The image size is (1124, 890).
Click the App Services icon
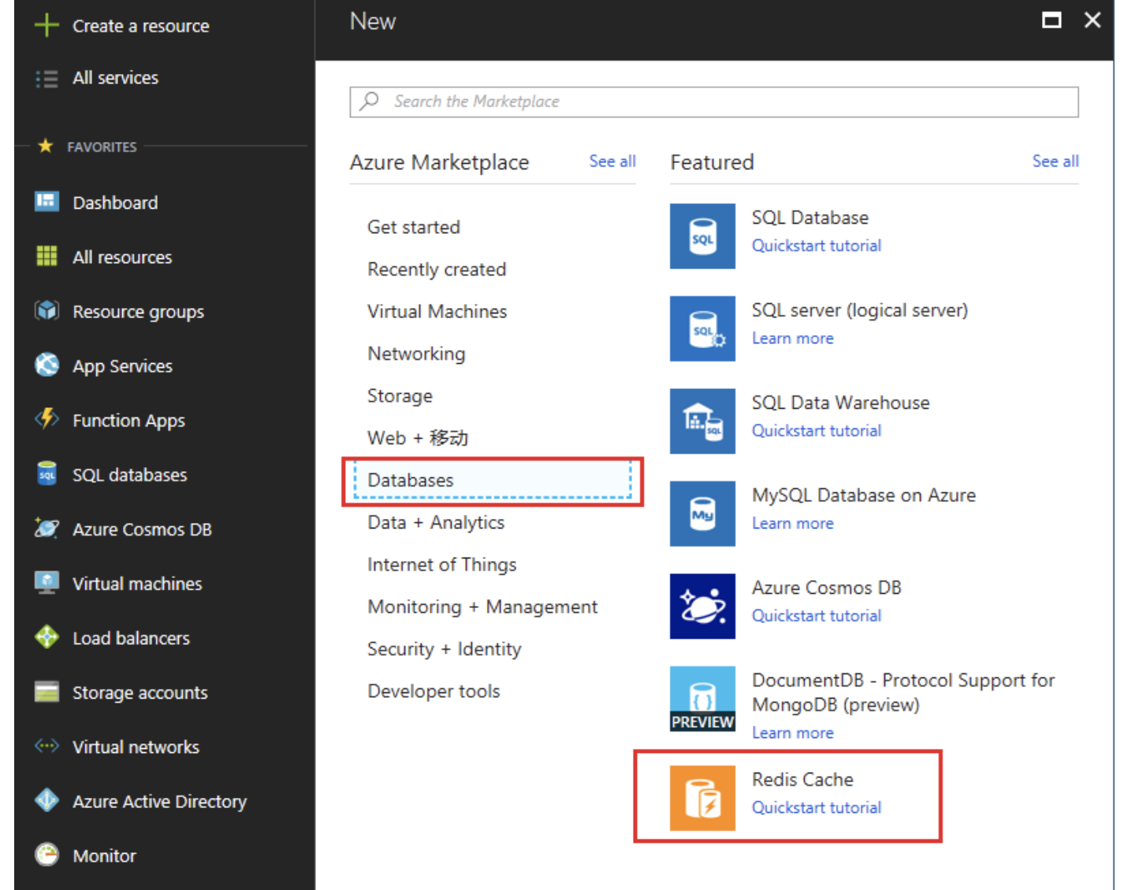(47, 365)
